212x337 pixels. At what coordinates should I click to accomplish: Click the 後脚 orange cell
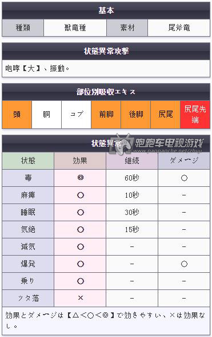coord(135,115)
